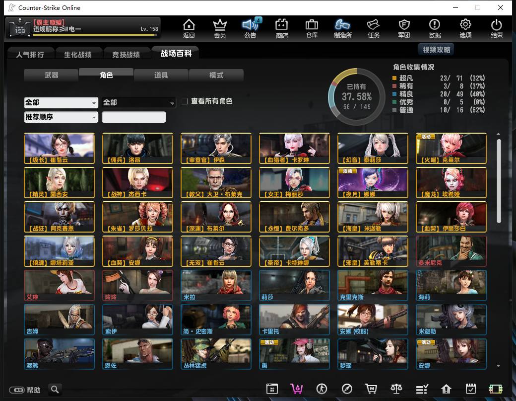Click the 返回 home icon
This screenshot has width=516, height=401.
(x=189, y=28)
